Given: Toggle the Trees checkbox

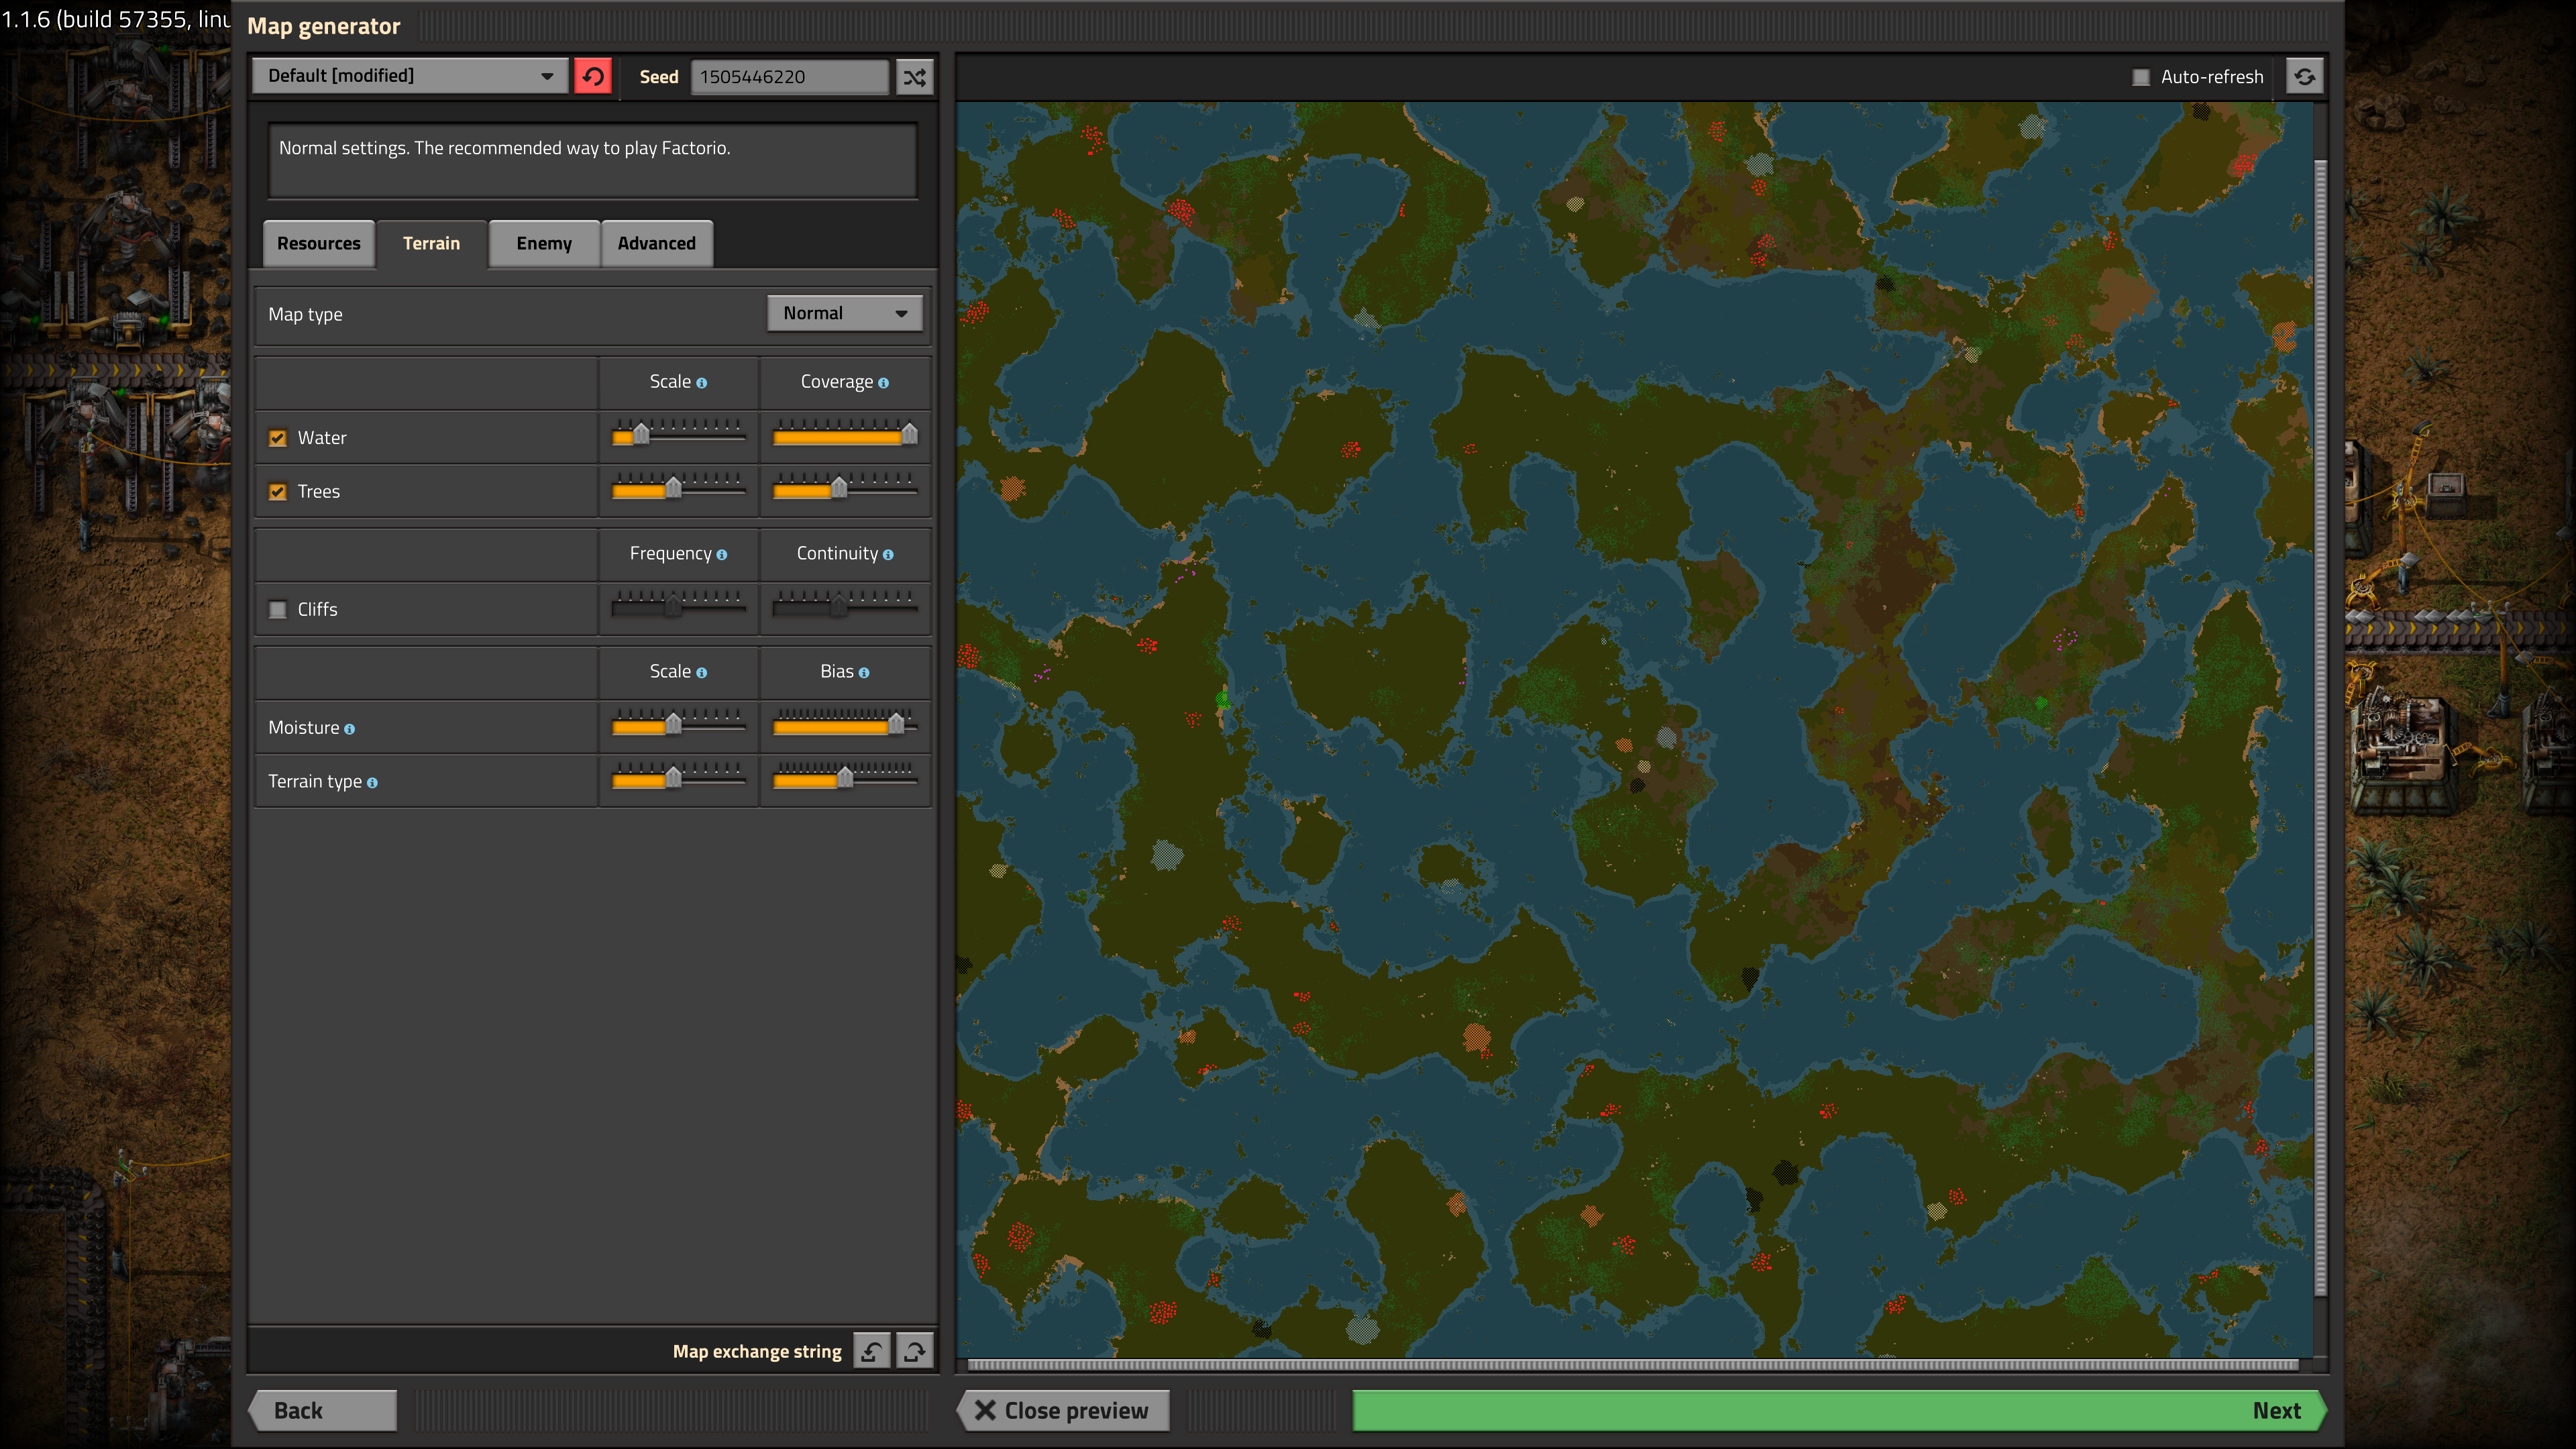Looking at the screenshot, I should pyautogui.click(x=278, y=492).
